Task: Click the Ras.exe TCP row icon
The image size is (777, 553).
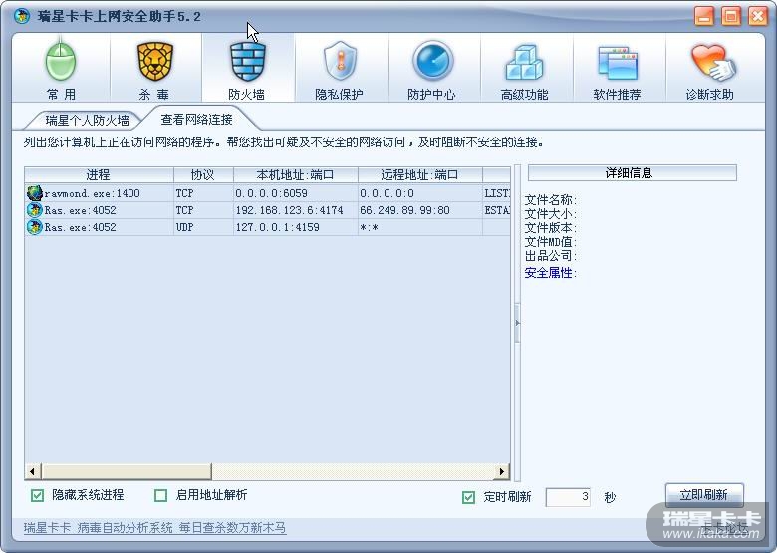Action: tap(34, 210)
